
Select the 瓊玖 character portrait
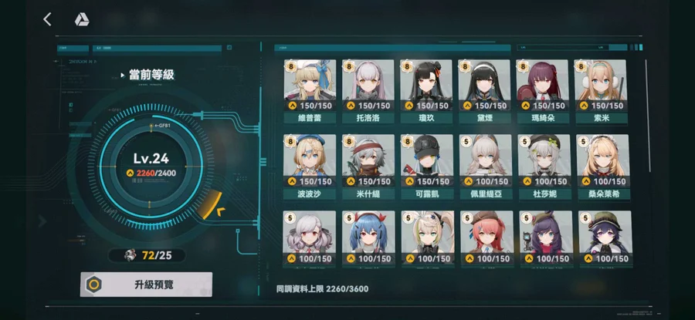[x=426, y=80]
